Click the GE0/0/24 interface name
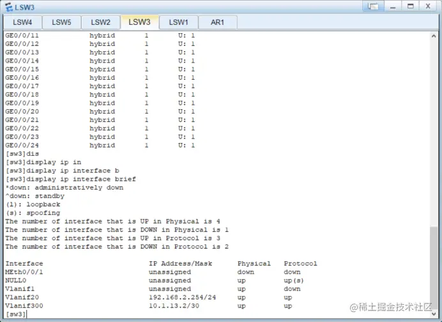The width and height of the screenshot is (442, 322). 22,146
